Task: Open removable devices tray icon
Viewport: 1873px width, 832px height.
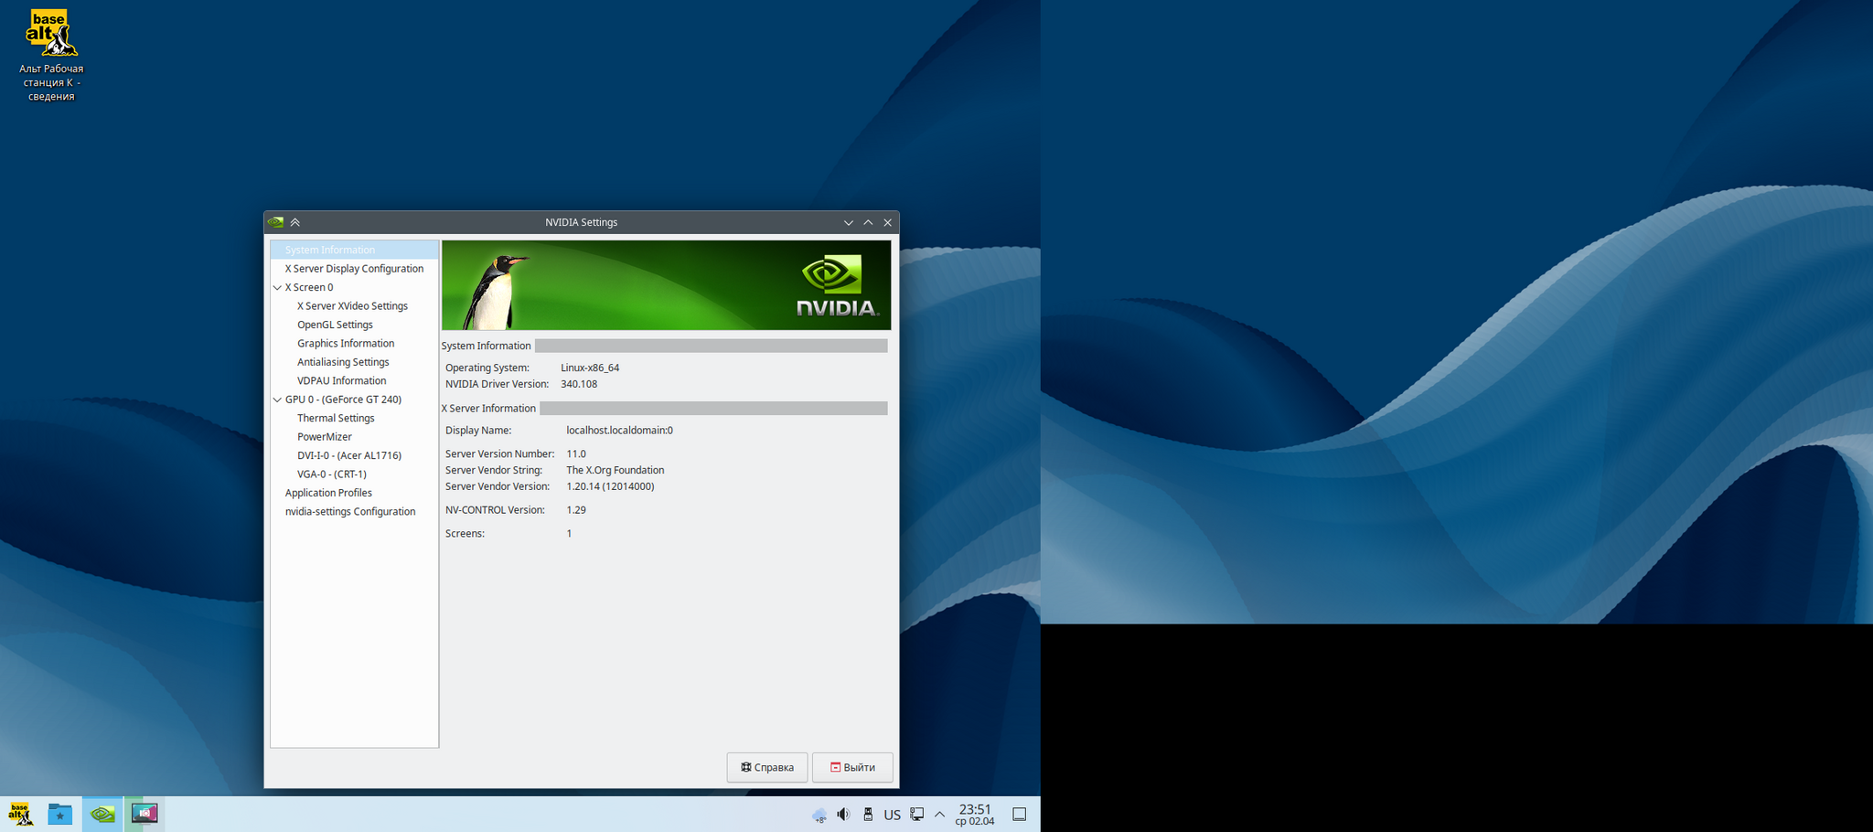Action: click(x=868, y=814)
